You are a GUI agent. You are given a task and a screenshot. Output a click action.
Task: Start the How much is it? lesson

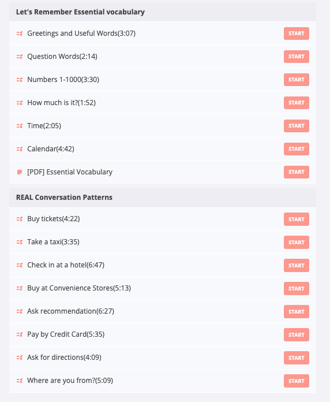coord(296,103)
